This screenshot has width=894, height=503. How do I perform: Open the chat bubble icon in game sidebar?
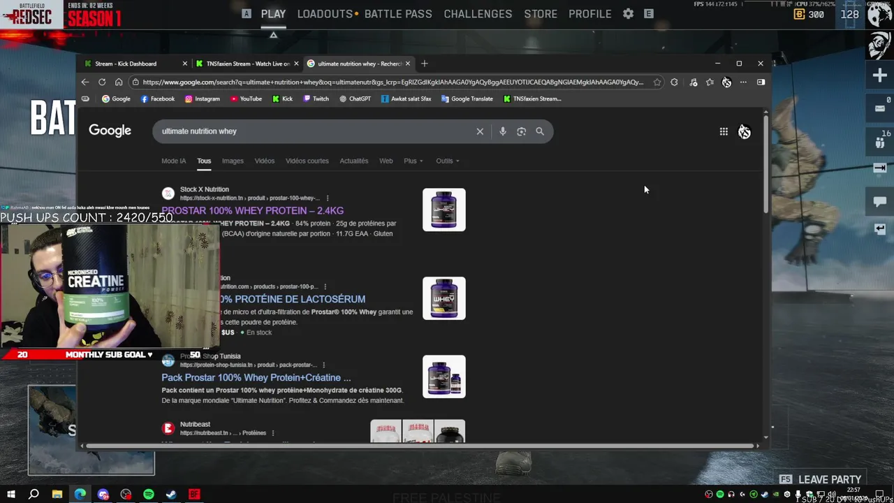click(x=879, y=202)
